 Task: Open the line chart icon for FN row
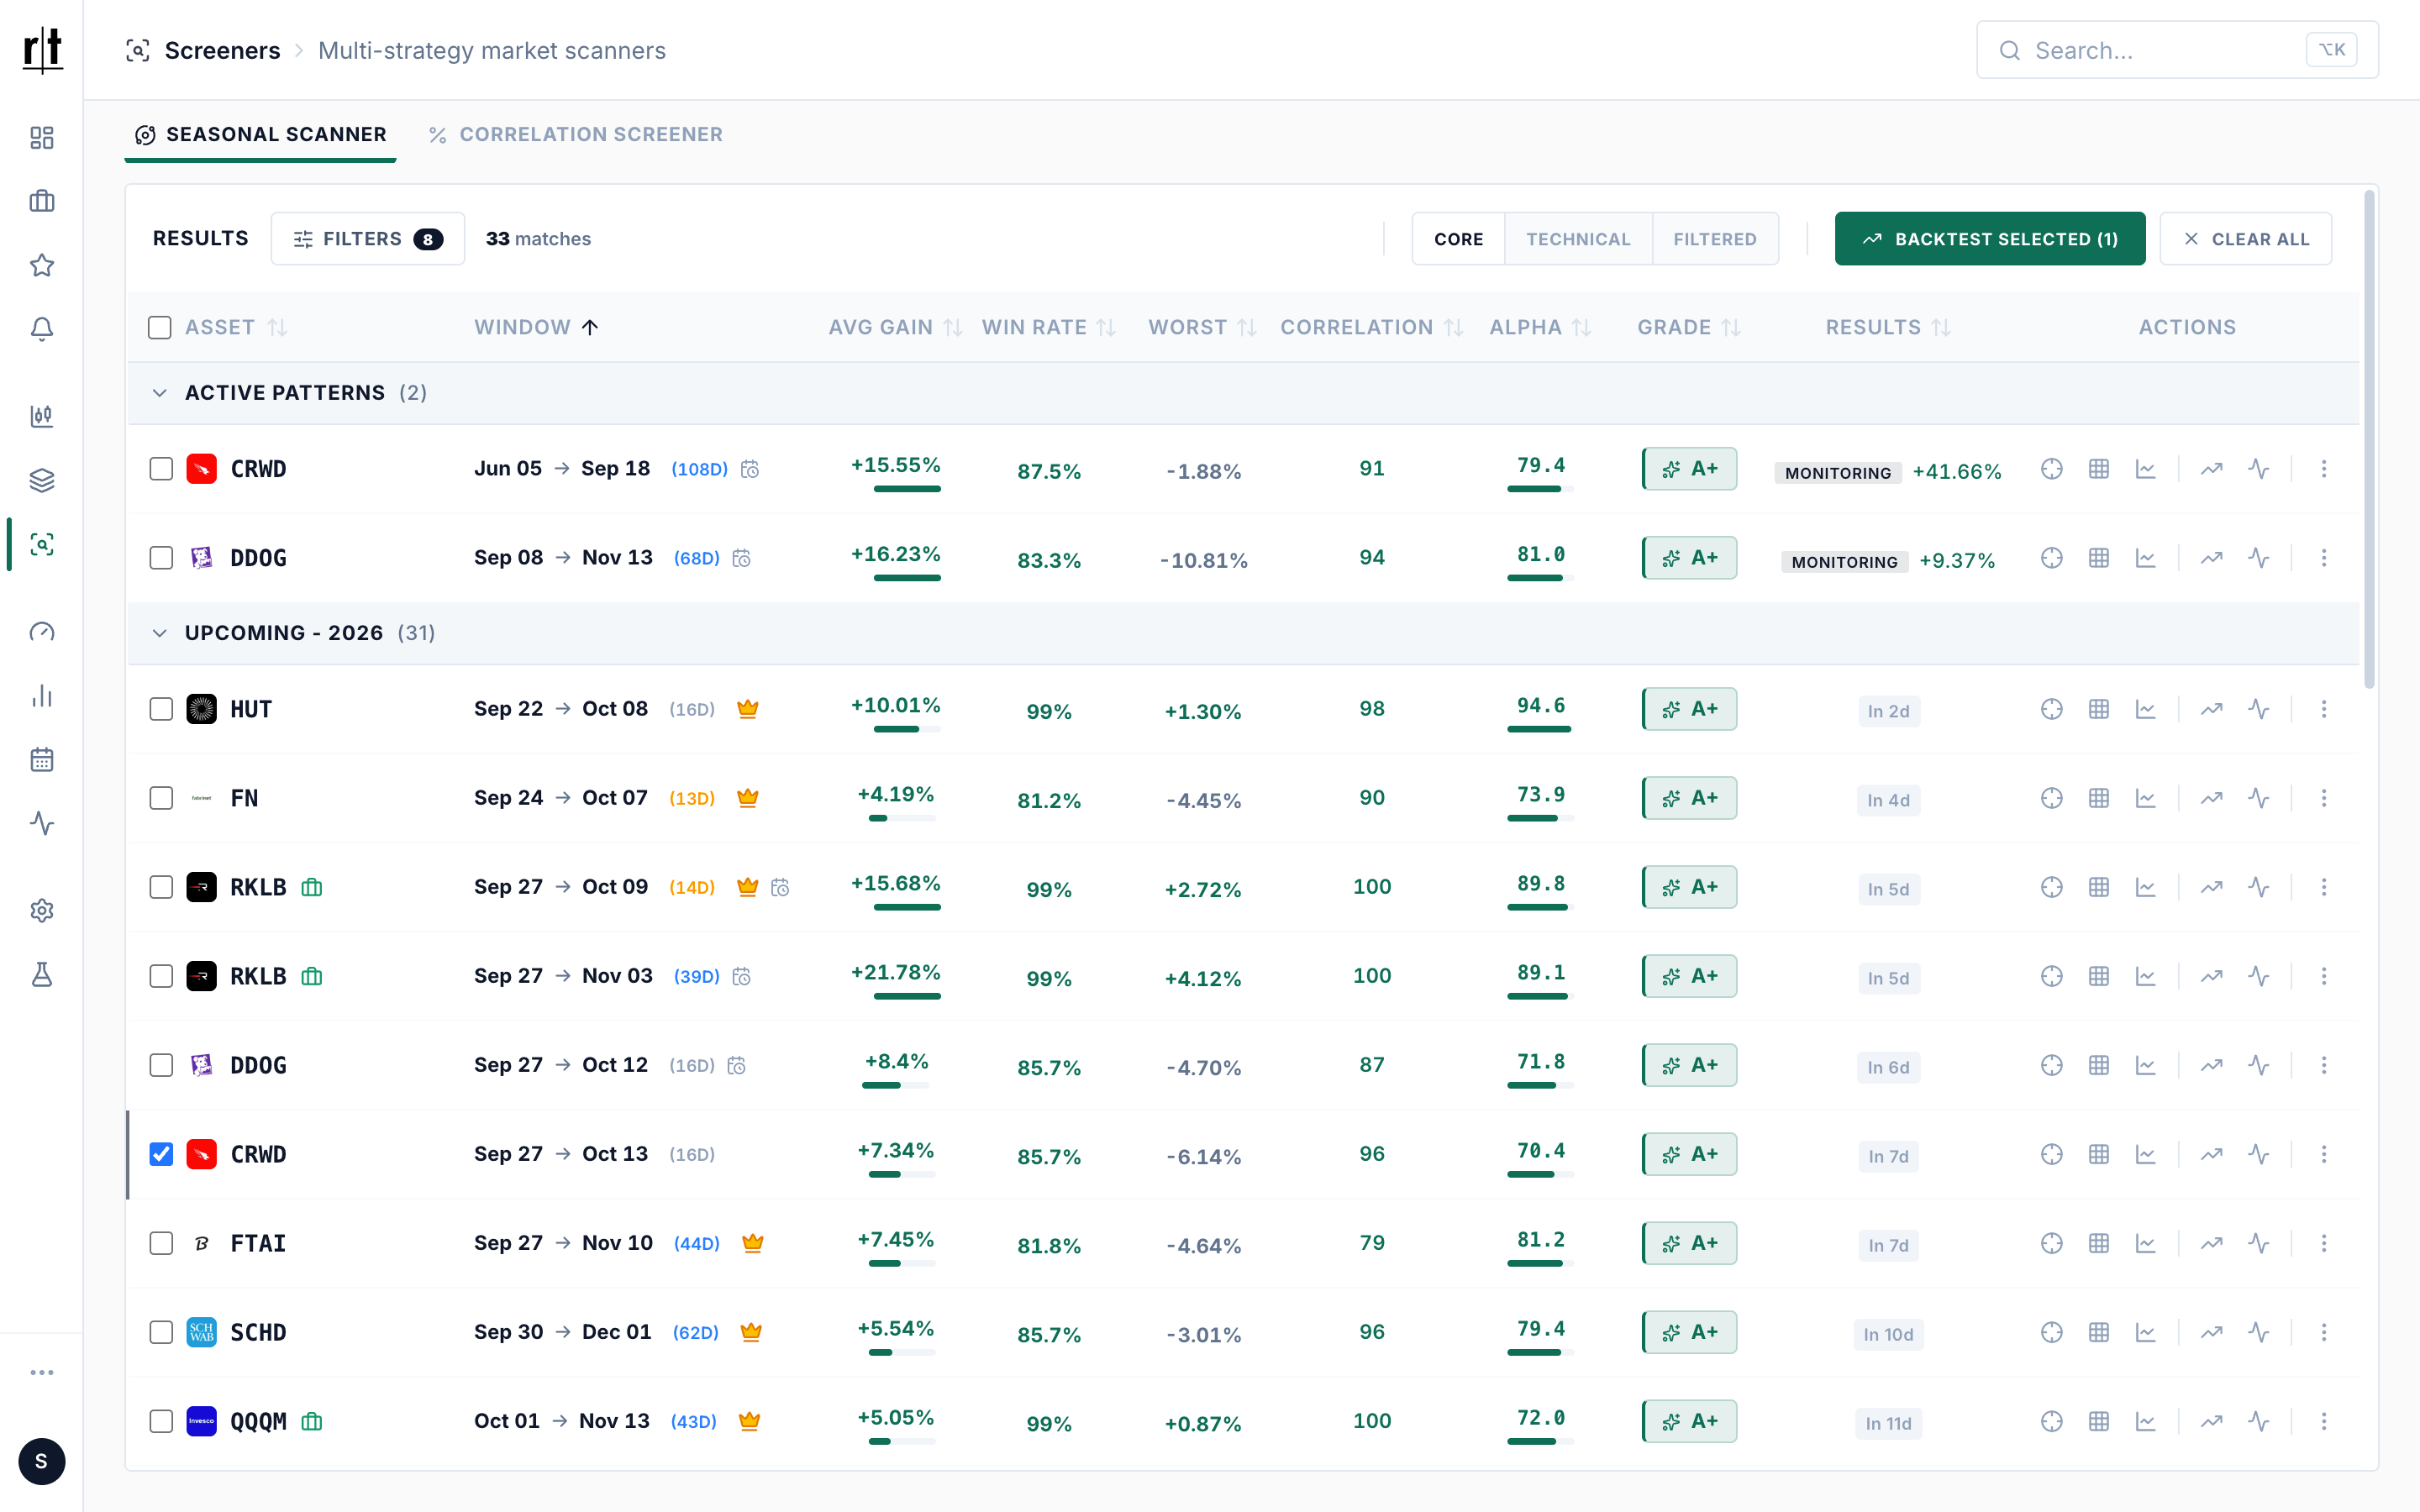2146,798
